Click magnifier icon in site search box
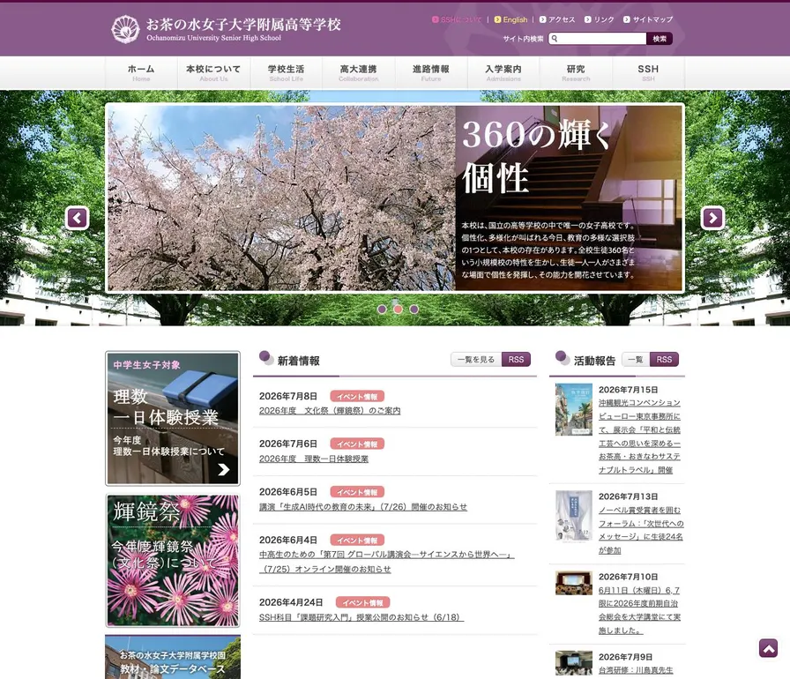 [x=555, y=38]
